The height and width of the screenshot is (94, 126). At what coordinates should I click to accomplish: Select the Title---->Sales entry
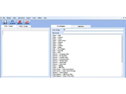click(57, 39)
